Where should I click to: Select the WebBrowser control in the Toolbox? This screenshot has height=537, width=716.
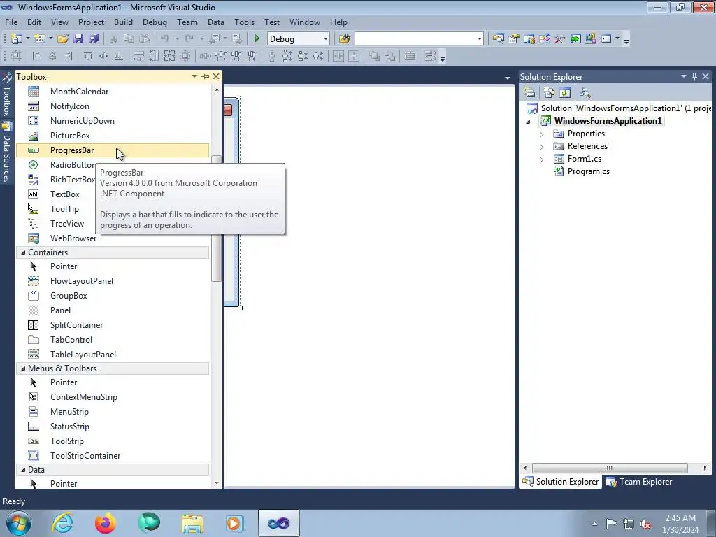[x=113, y=238]
